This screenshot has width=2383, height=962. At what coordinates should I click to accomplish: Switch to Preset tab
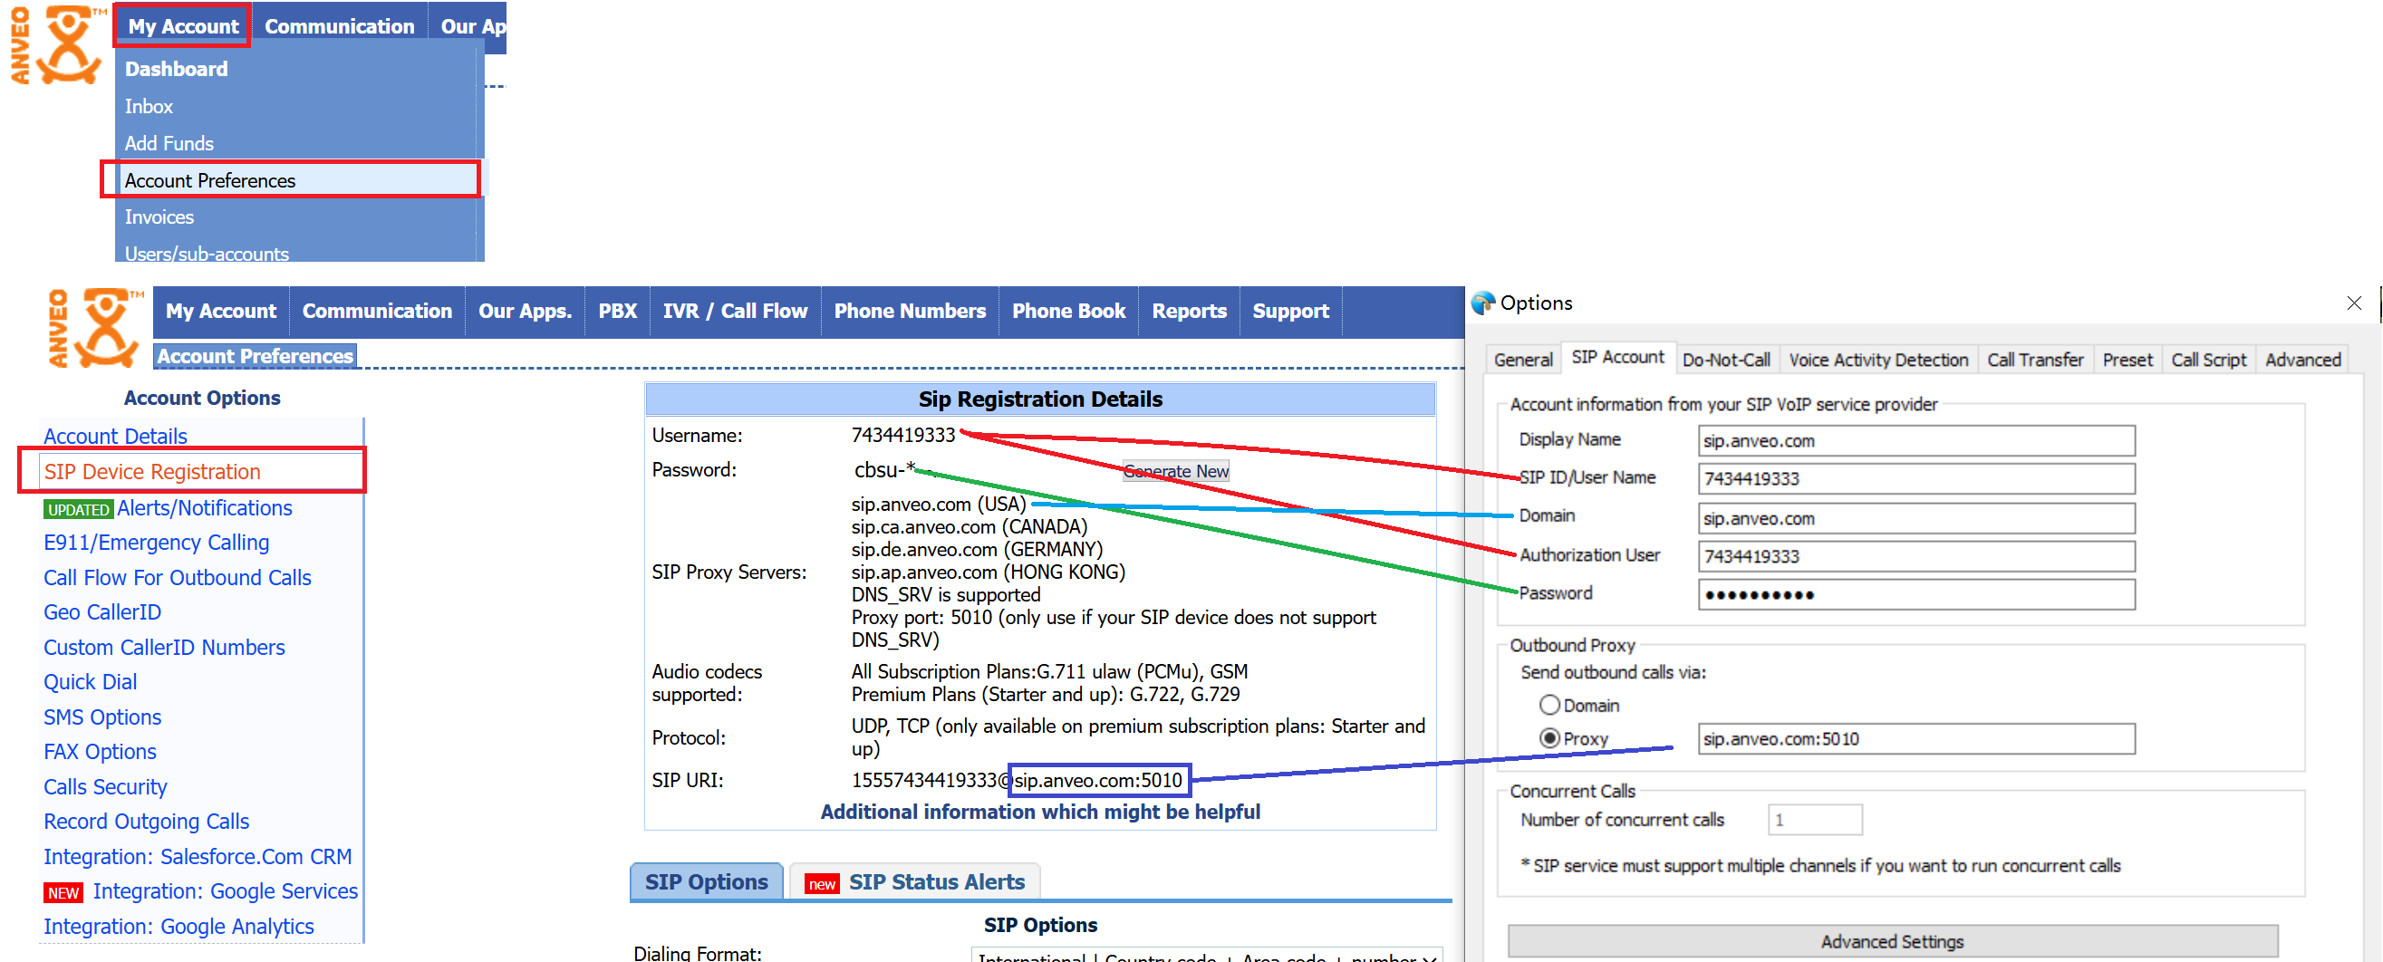[x=2127, y=360]
